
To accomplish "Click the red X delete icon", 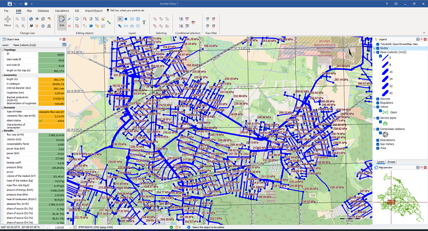I will 69,26.
